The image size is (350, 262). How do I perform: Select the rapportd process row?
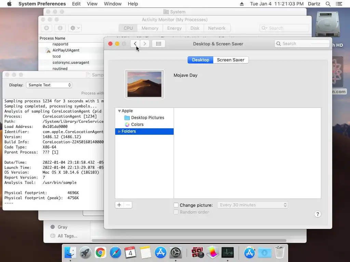click(x=71, y=44)
